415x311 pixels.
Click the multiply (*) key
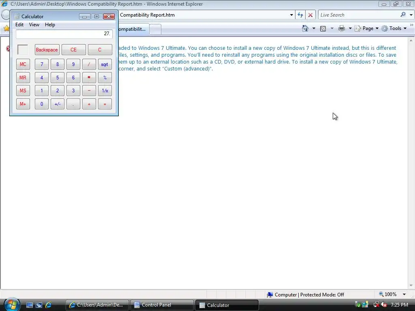point(89,77)
